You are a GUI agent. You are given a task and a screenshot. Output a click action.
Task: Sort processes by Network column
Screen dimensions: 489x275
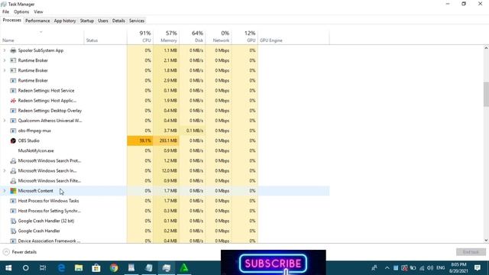(x=219, y=37)
